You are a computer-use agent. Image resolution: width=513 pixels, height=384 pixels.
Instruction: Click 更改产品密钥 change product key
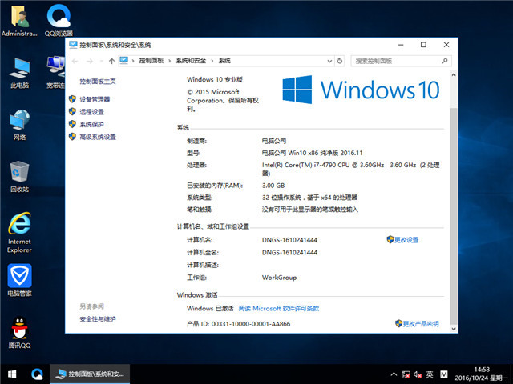420,324
